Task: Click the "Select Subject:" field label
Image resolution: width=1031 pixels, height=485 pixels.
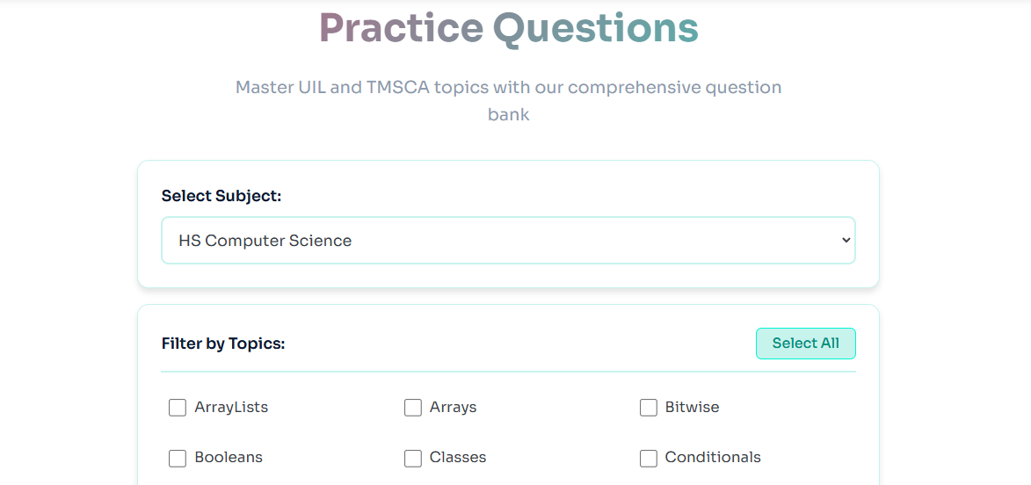Action: pyautogui.click(x=221, y=196)
